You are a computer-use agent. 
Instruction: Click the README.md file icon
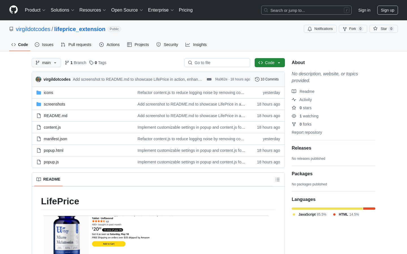point(39,116)
